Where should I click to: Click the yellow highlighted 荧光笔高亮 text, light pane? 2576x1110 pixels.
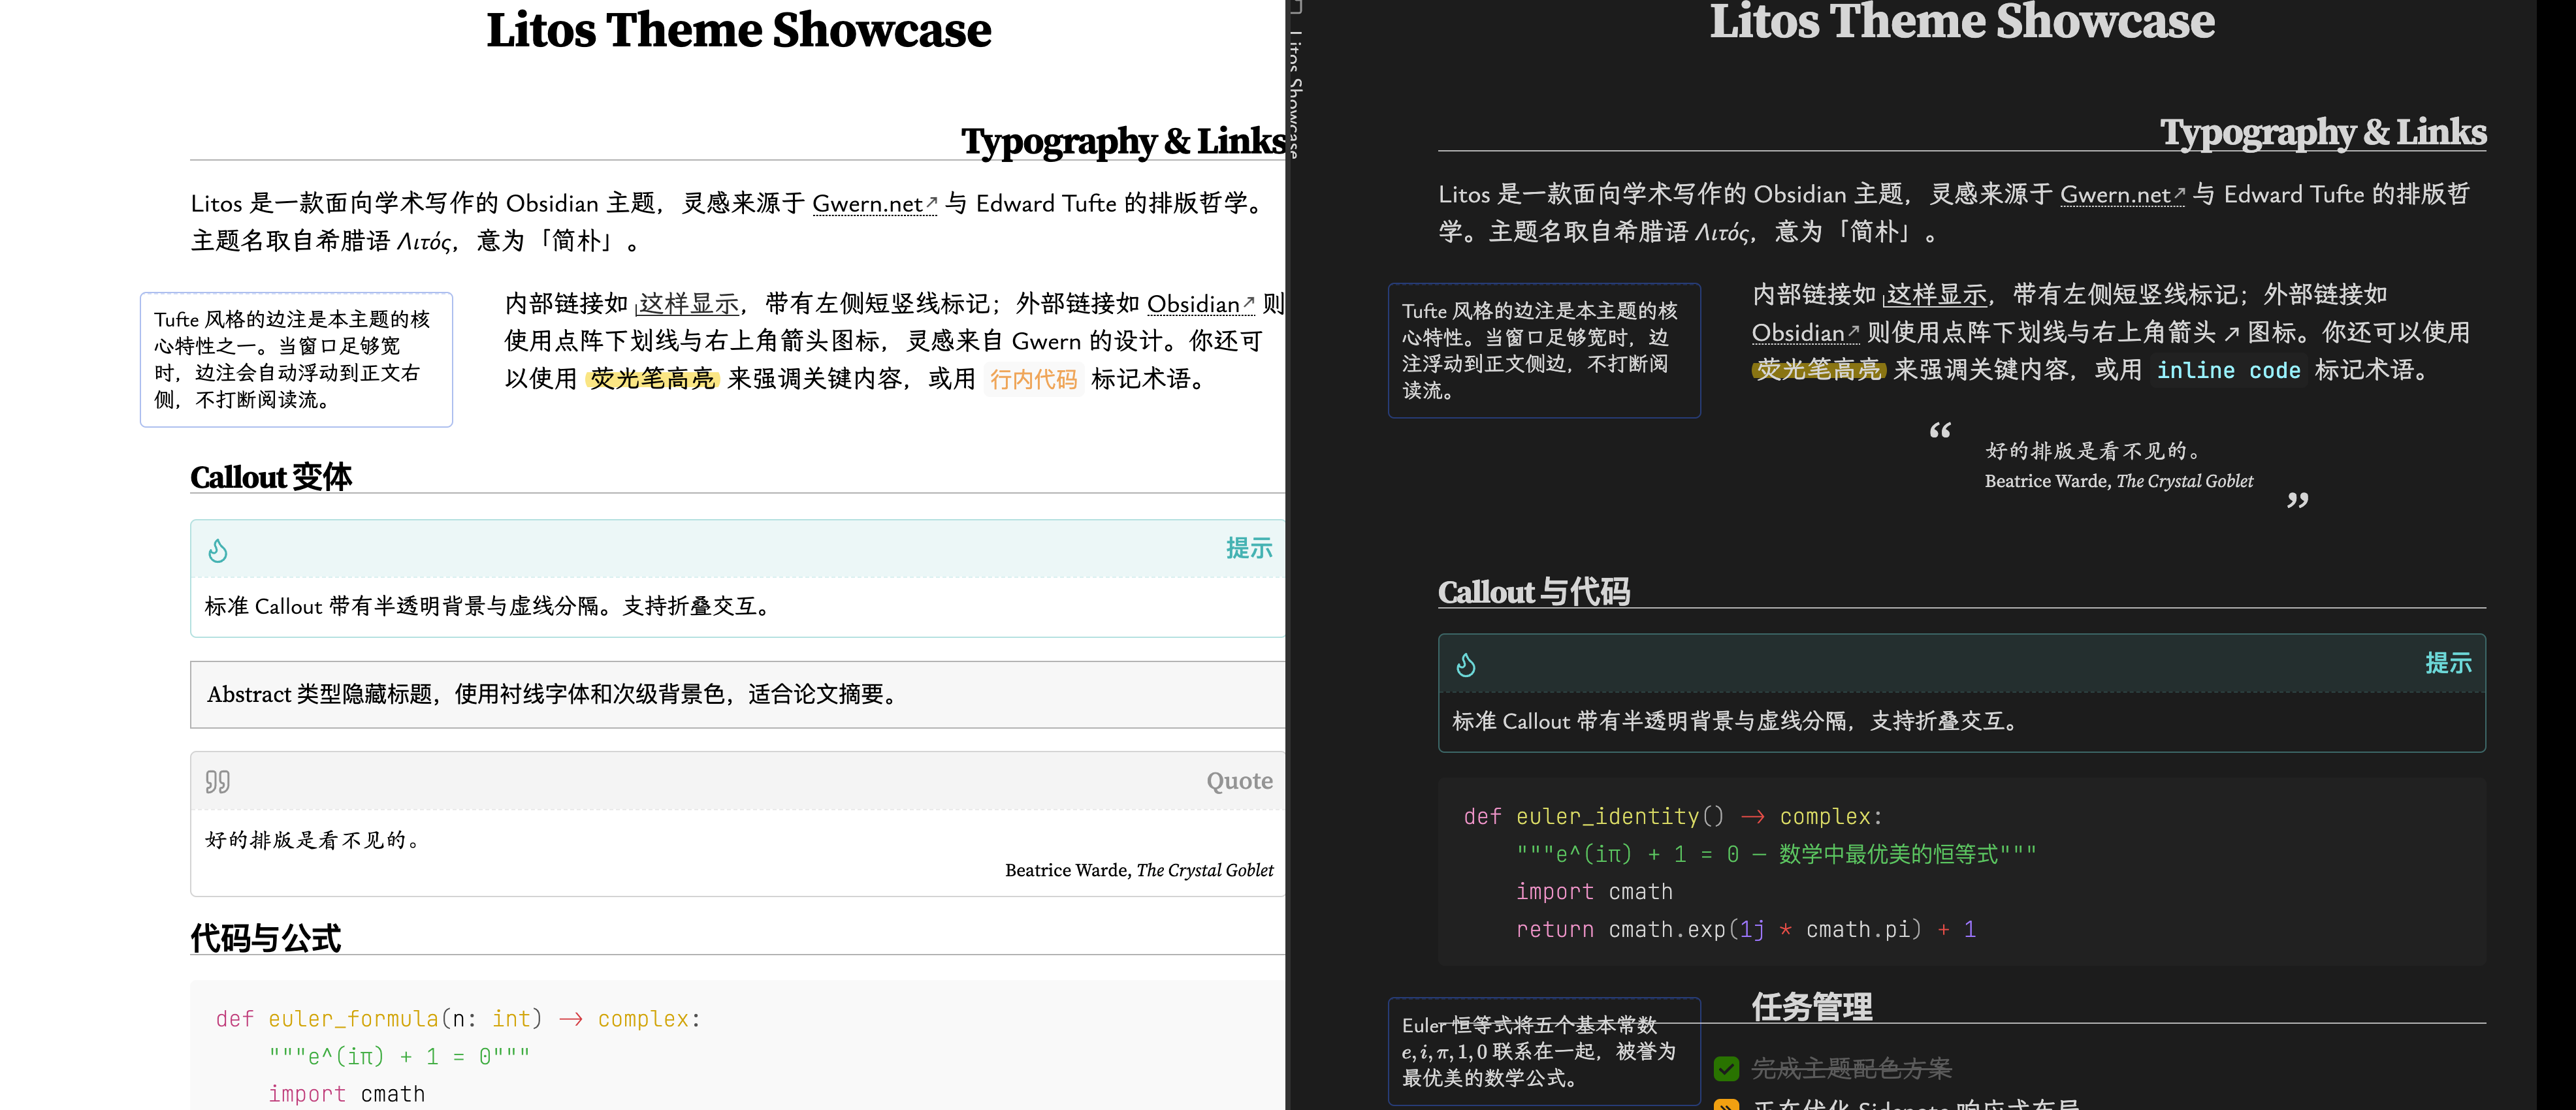click(652, 379)
